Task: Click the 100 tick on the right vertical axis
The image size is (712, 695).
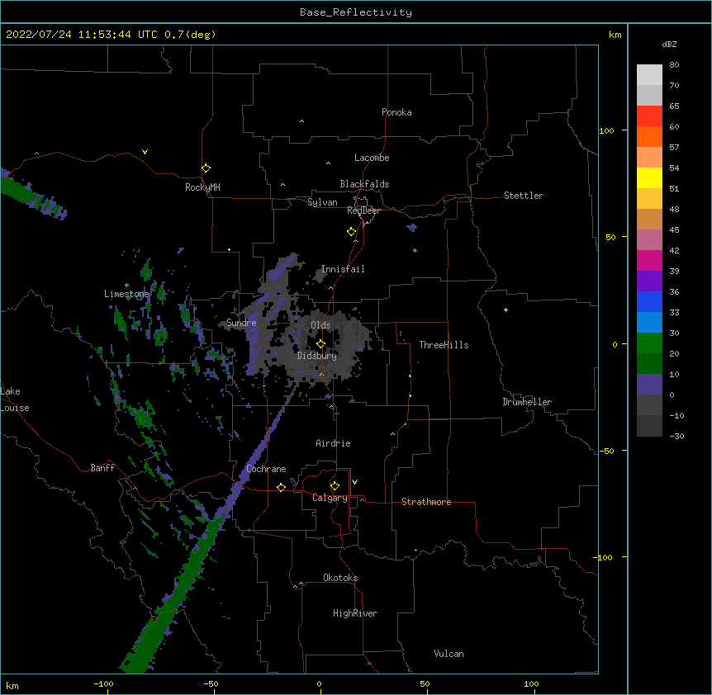Action: 606,130
